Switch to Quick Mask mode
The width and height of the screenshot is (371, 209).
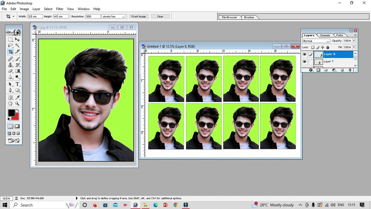17,126
